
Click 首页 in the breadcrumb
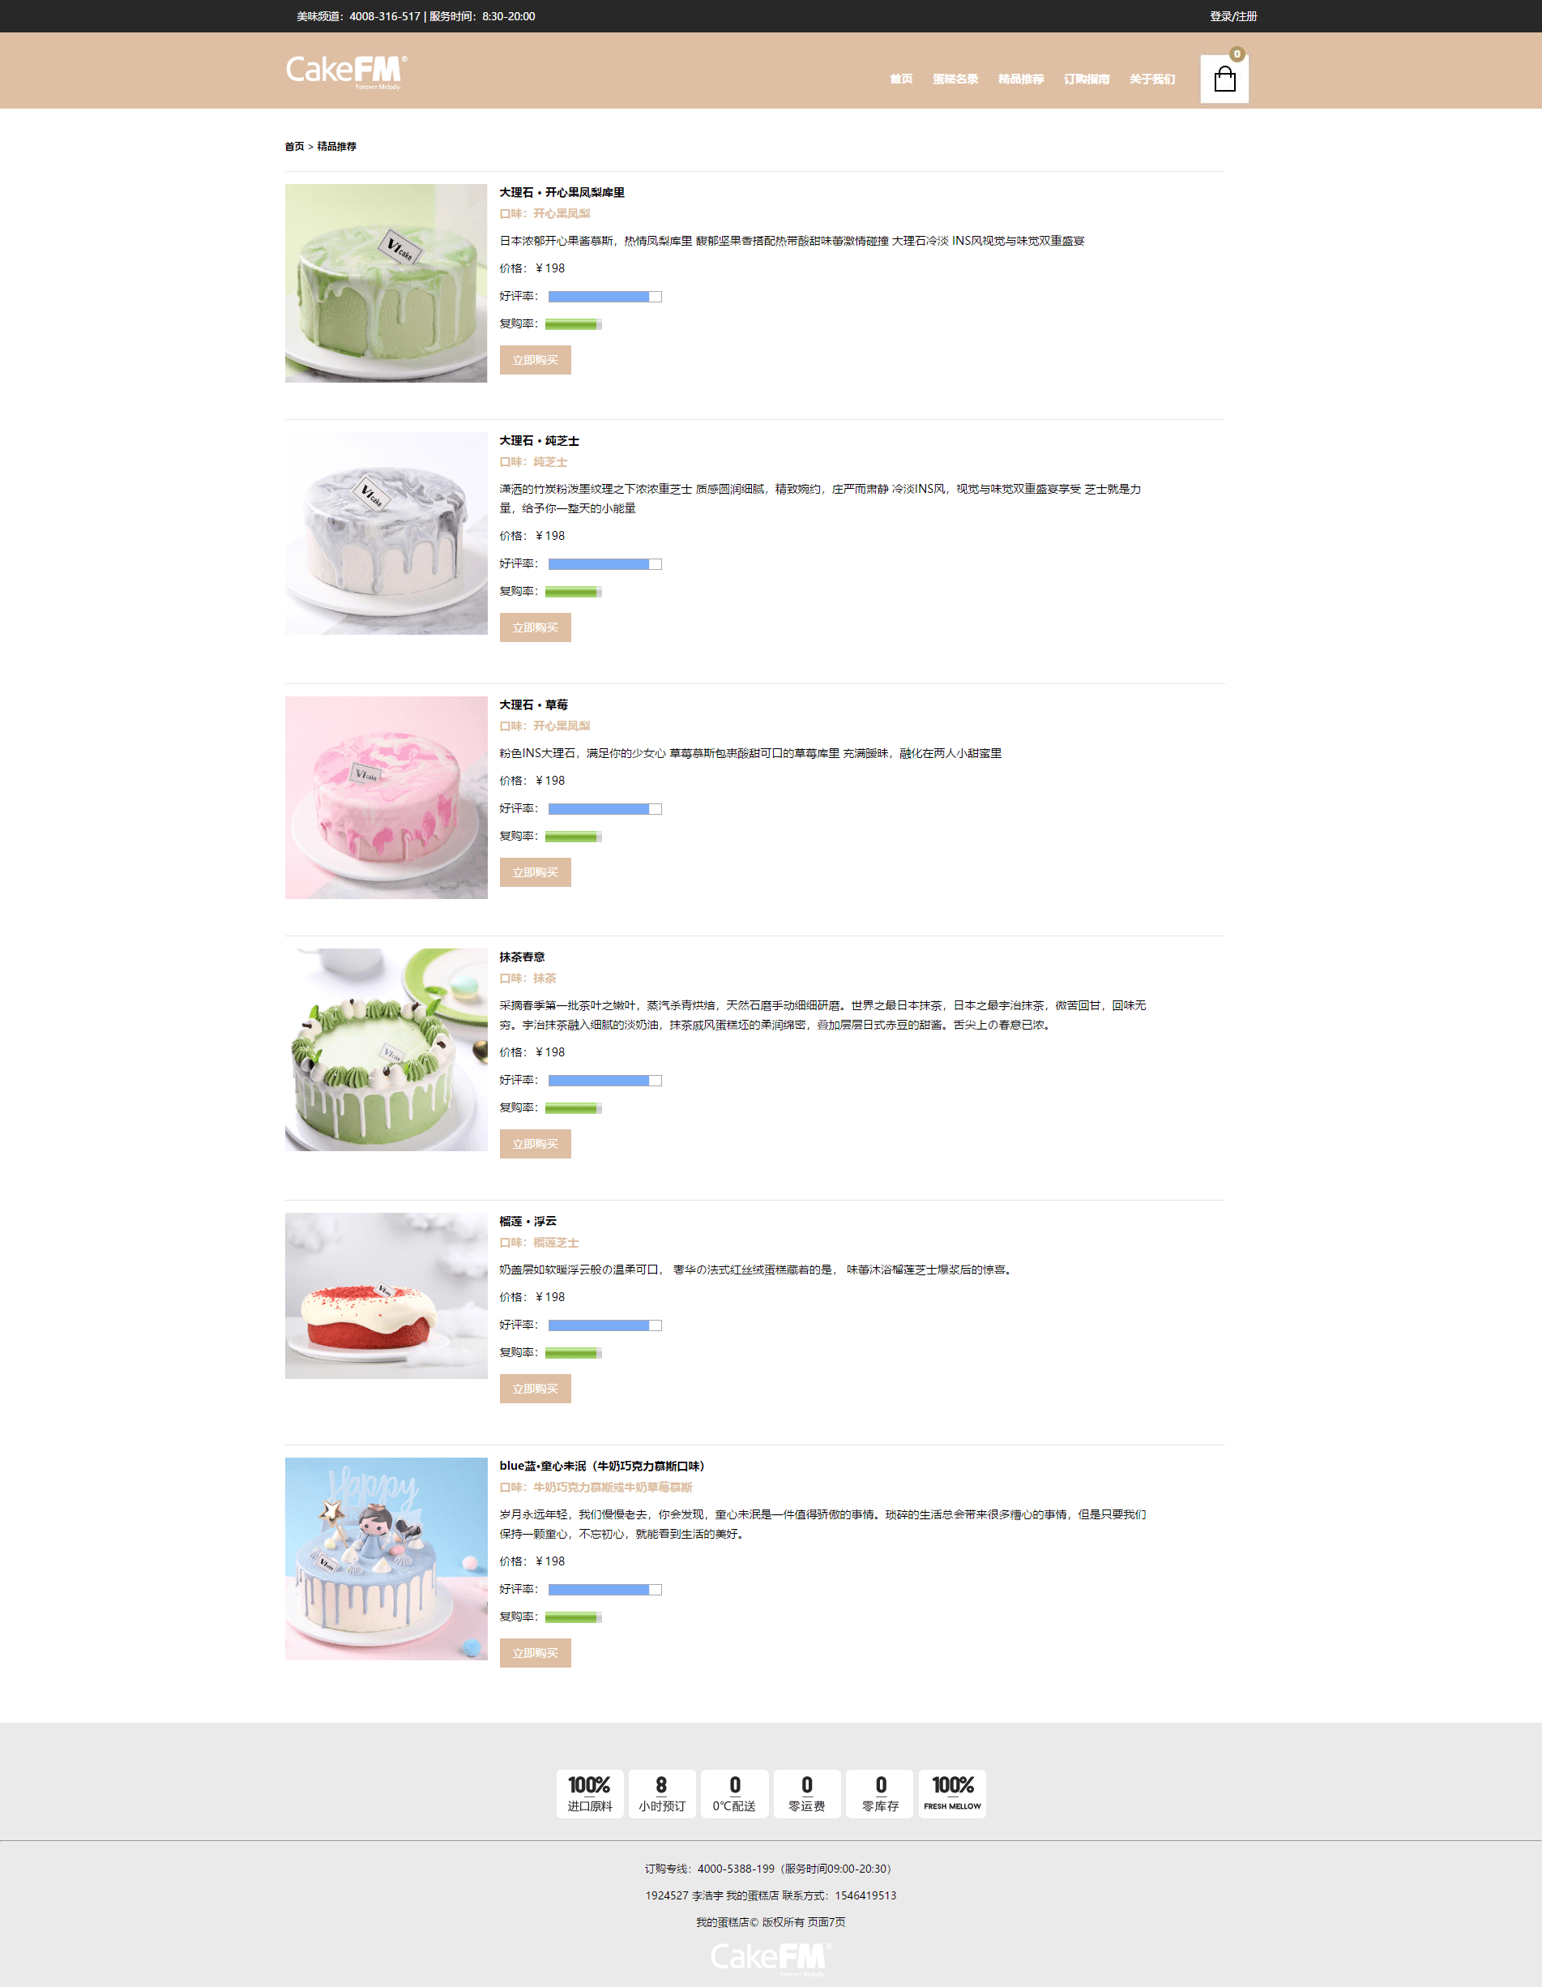click(295, 147)
